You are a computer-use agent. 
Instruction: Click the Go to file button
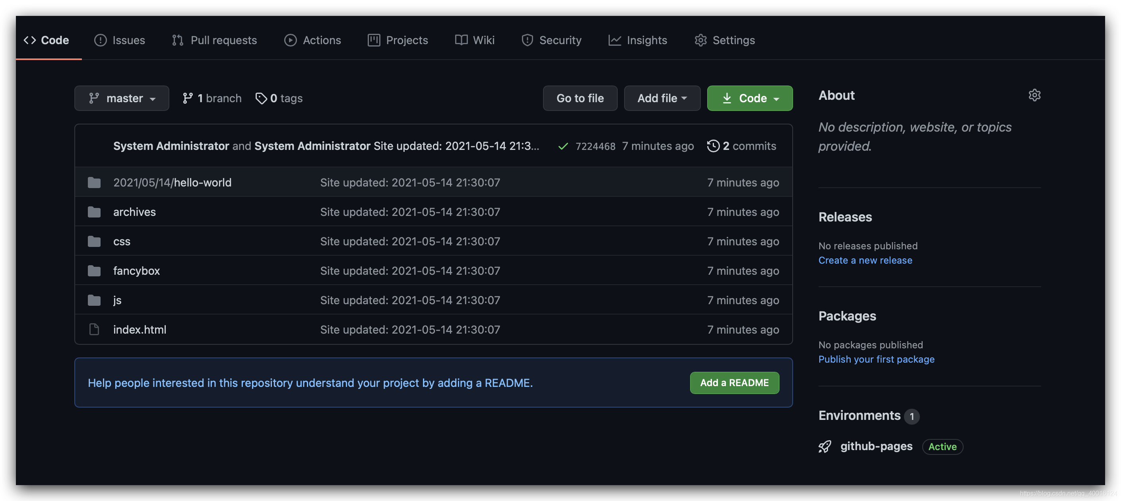pos(580,98)
